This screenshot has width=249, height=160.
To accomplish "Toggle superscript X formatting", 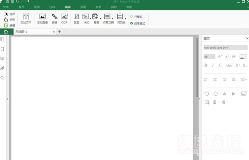I will (237, 65).
